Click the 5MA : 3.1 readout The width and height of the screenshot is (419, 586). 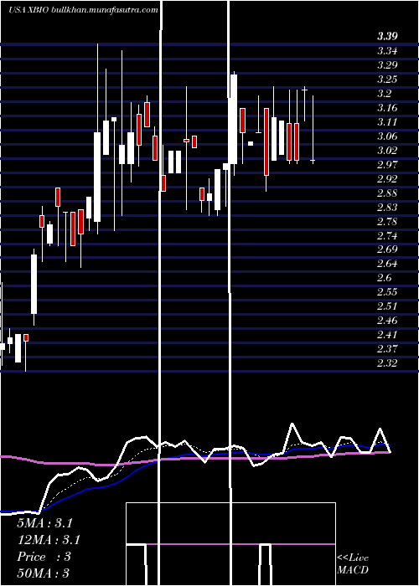point(44,523)
